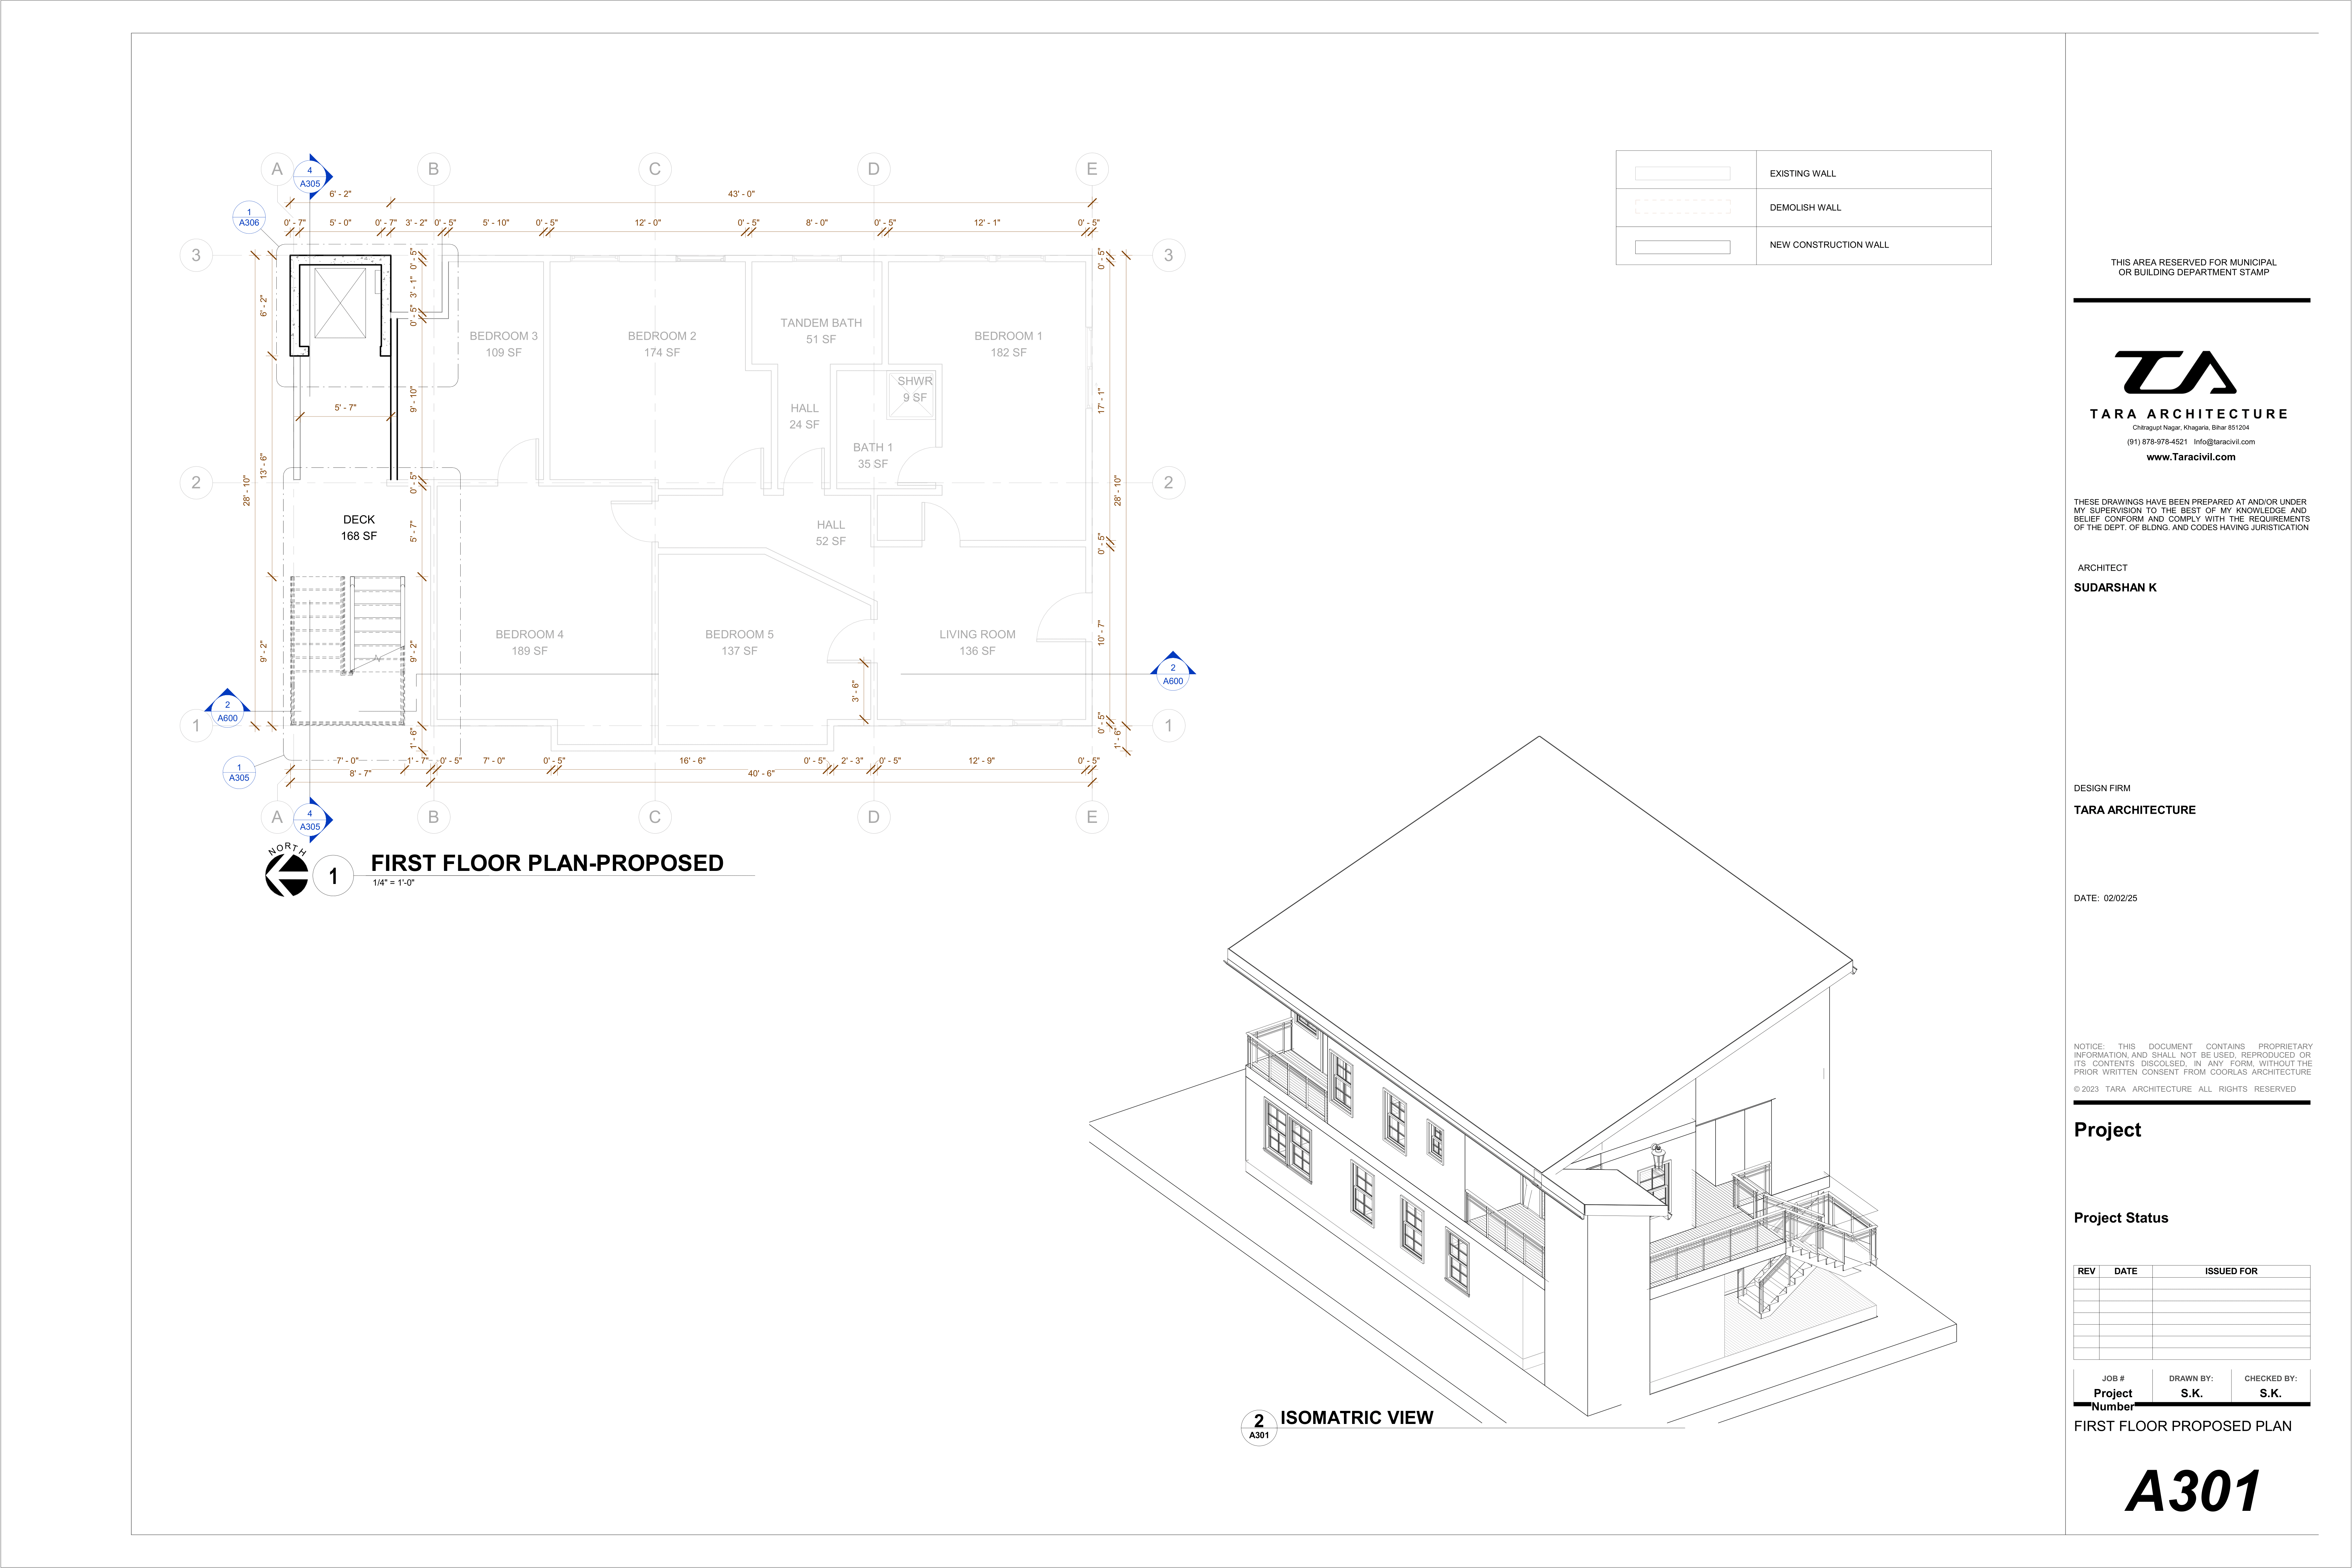Click the 1 A305 callout bubble
This screenshot has width=2352, height=1568.
click(x=239, y=772)
